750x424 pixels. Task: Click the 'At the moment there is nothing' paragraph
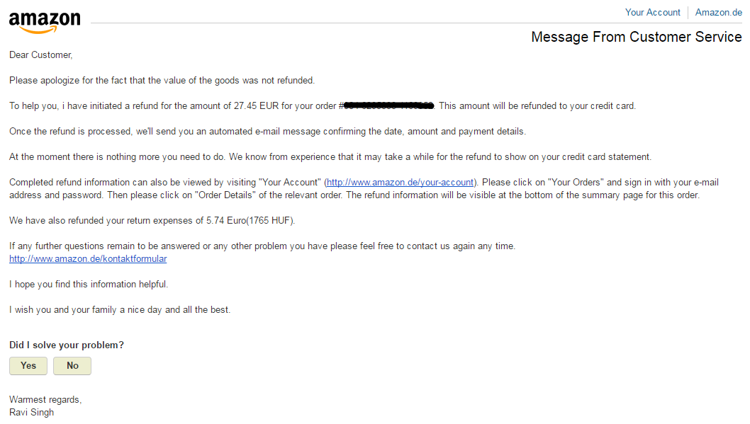coord(330,157)
